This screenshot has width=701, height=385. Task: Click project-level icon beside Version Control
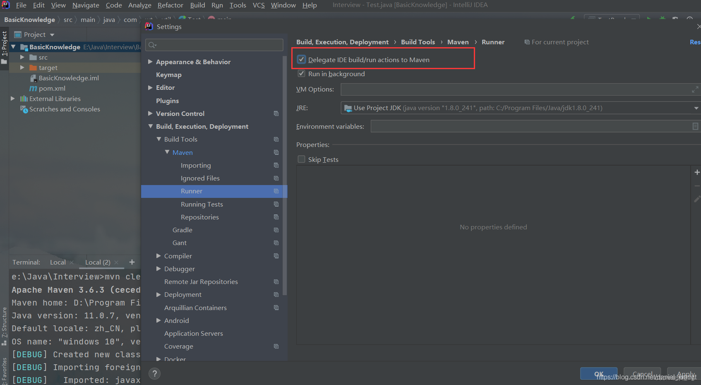276,113
